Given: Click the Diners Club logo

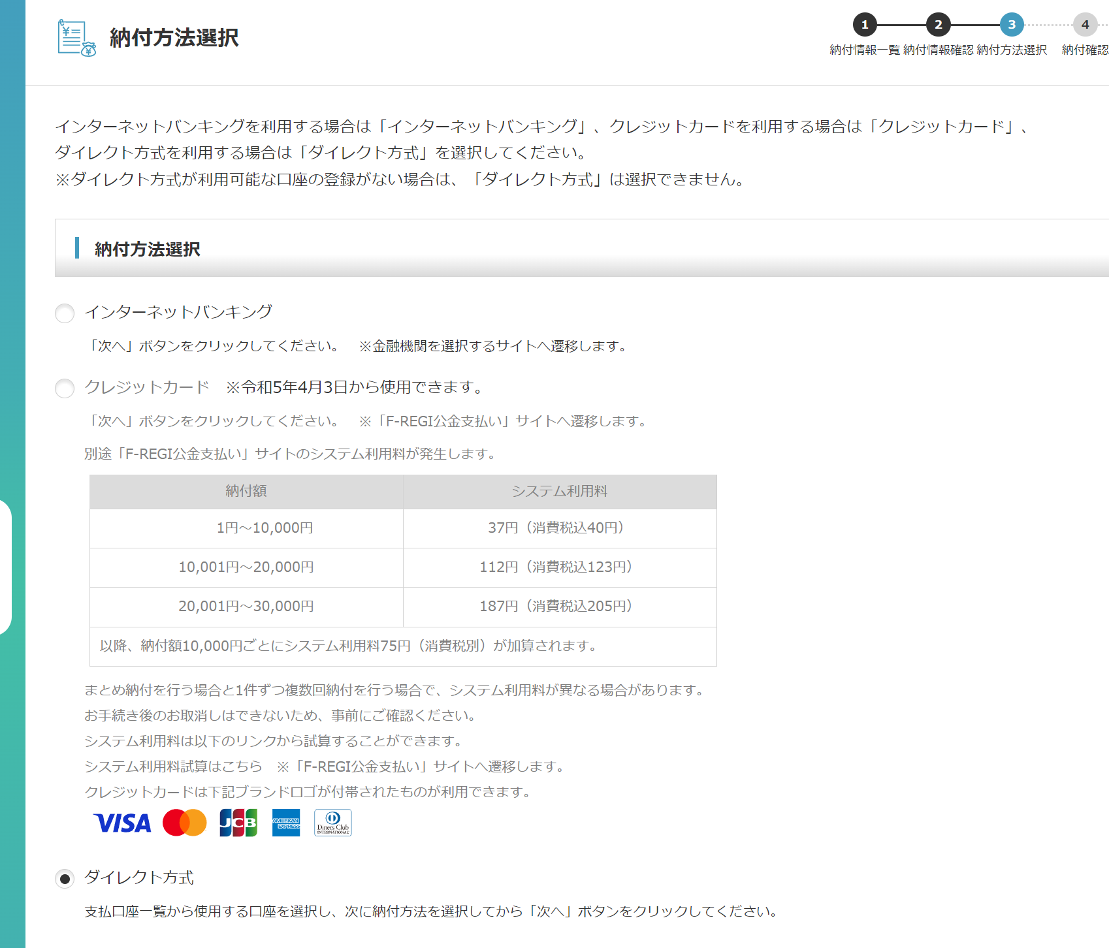Looking at the screenshot, I should pos(333,823).
